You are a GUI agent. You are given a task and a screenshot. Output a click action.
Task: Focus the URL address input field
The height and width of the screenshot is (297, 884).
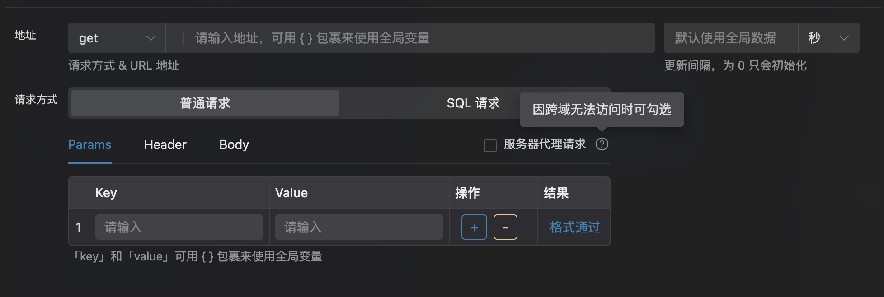(416, 38)
